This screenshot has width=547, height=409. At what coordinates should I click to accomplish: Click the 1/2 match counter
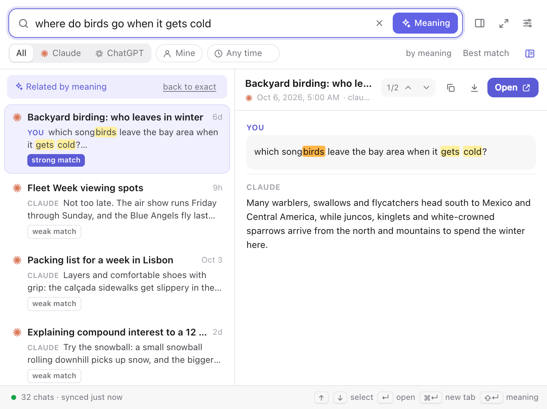[x=392, y=88]
